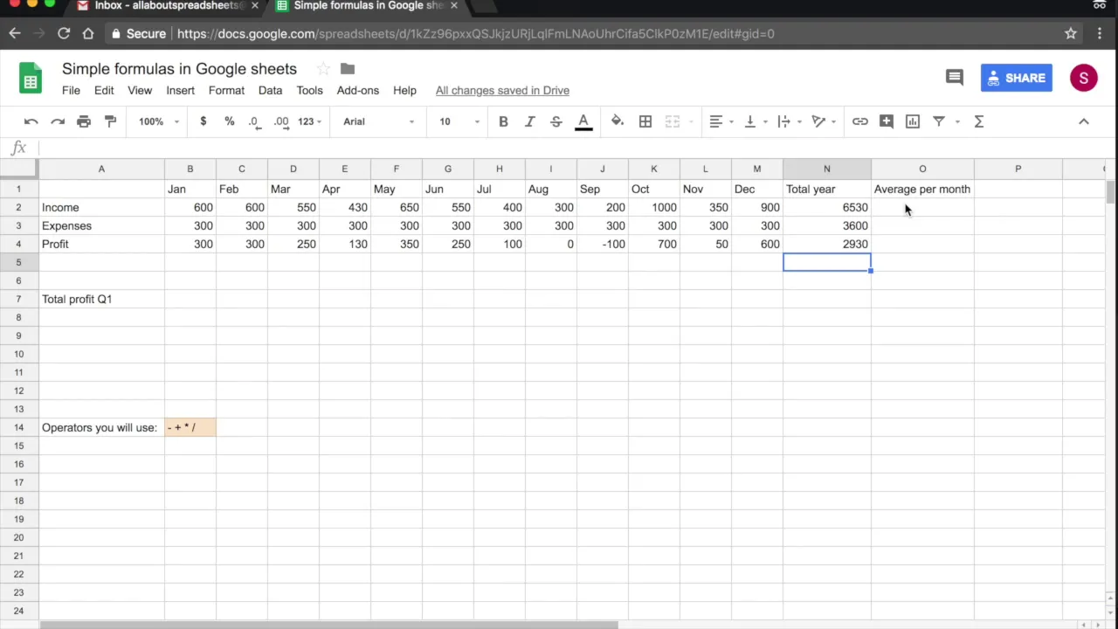Screen dimensions: 1118x629
Task: Open the zoom 100% dropdown
Action: click(x=158, y=121)
